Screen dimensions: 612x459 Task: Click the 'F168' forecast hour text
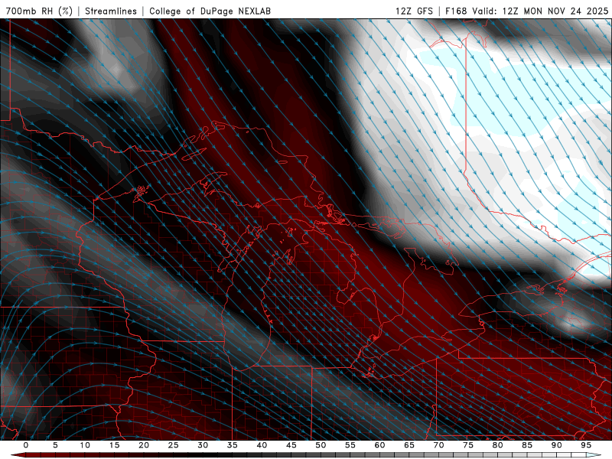(x=456, y=11)
